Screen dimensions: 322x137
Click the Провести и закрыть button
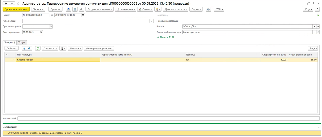click(14, 9)
